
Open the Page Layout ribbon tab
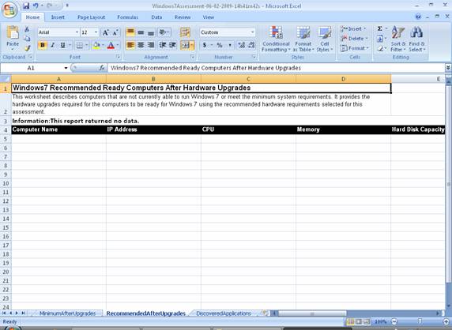click(91, 17)
